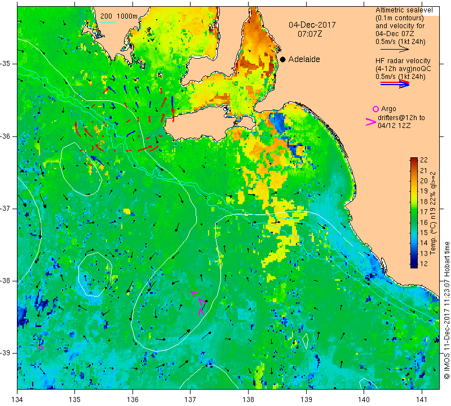Click the 'drifters@12h to' legend text
451x406 pixels.
point(401,118)
